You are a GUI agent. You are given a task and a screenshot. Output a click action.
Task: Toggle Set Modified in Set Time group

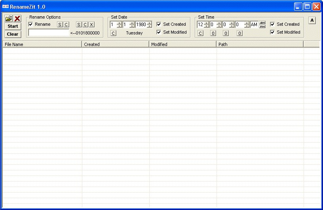pyautogui.click(x=272, y=32)
